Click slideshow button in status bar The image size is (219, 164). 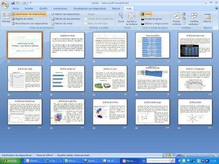click(x=173, y=155)
